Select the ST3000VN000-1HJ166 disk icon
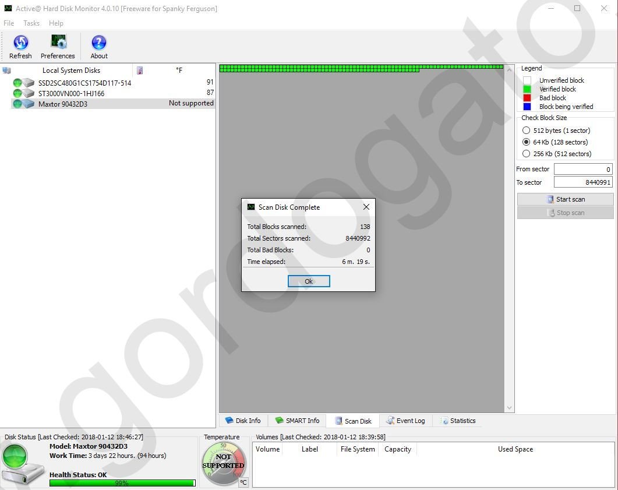This screenshot has width=618, height=490. 27,93
